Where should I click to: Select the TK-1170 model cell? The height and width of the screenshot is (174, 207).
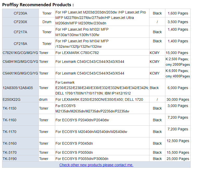click(x=20, y=132)
